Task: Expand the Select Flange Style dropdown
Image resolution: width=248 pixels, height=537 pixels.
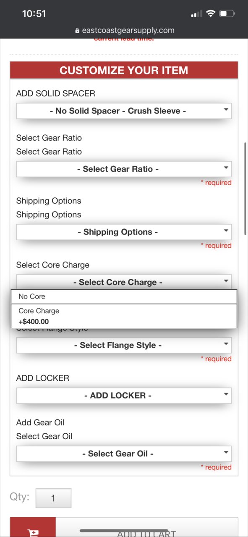Action: coord(124,345)
